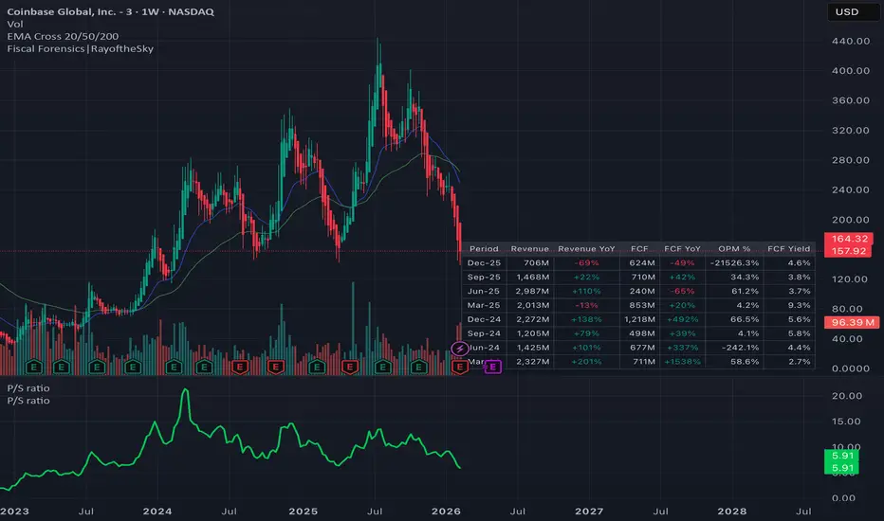Click the 9.3% FCF yield cell
Viewport: 884px width, 521px height.
(x=800, y=305)
